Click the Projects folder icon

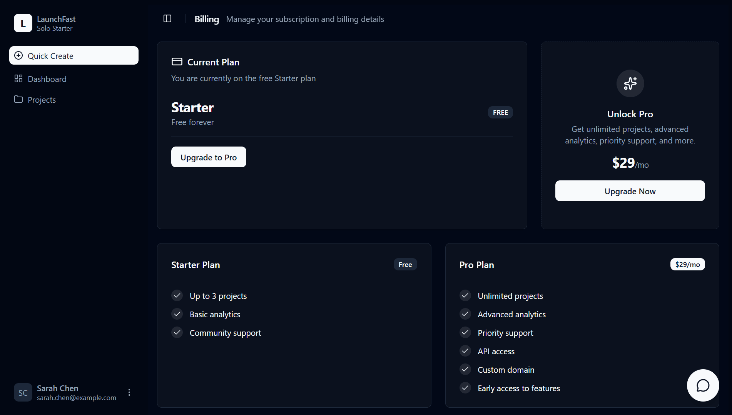pos(18,99)
